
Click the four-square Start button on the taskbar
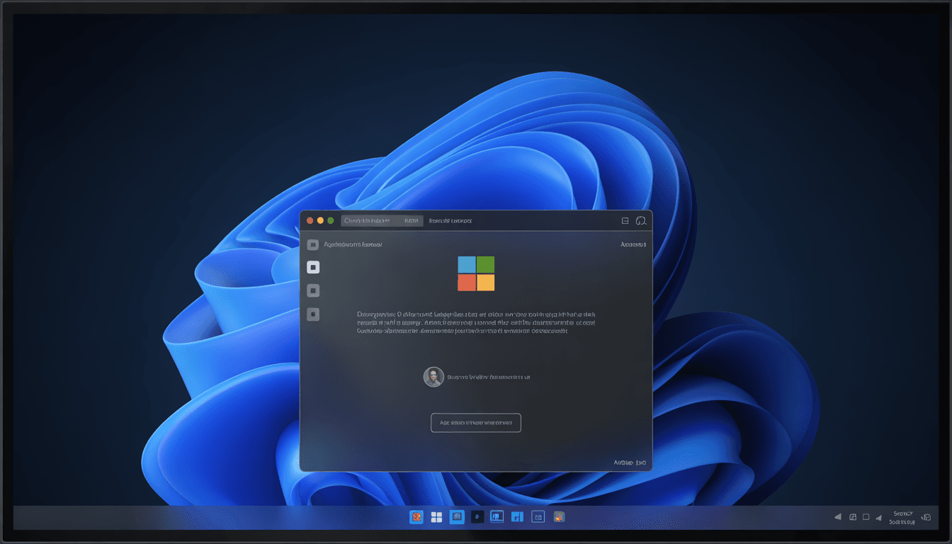436,518
